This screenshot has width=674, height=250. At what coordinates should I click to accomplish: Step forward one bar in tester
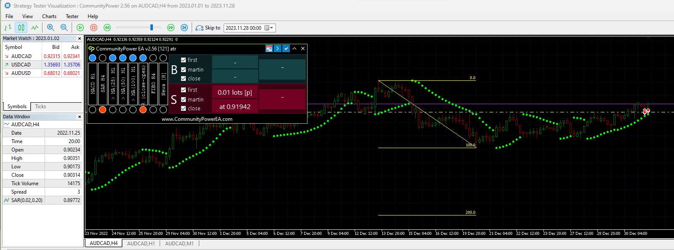tap(184, 28)
